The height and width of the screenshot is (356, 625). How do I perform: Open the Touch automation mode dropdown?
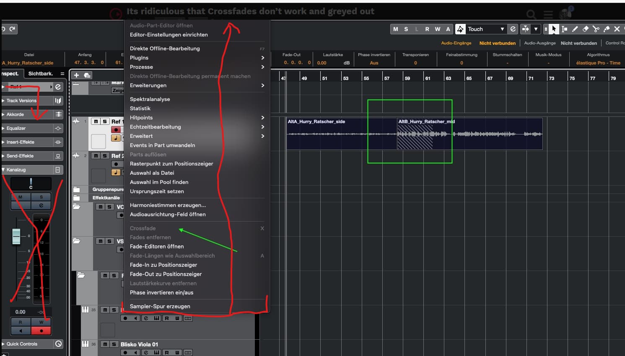tap(502, 29)
